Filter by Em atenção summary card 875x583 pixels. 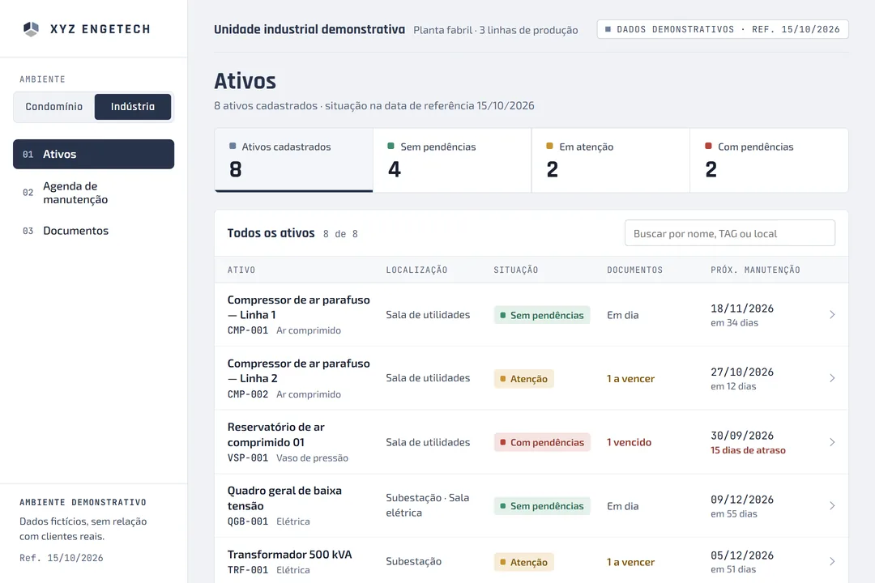tap(611, 160)
